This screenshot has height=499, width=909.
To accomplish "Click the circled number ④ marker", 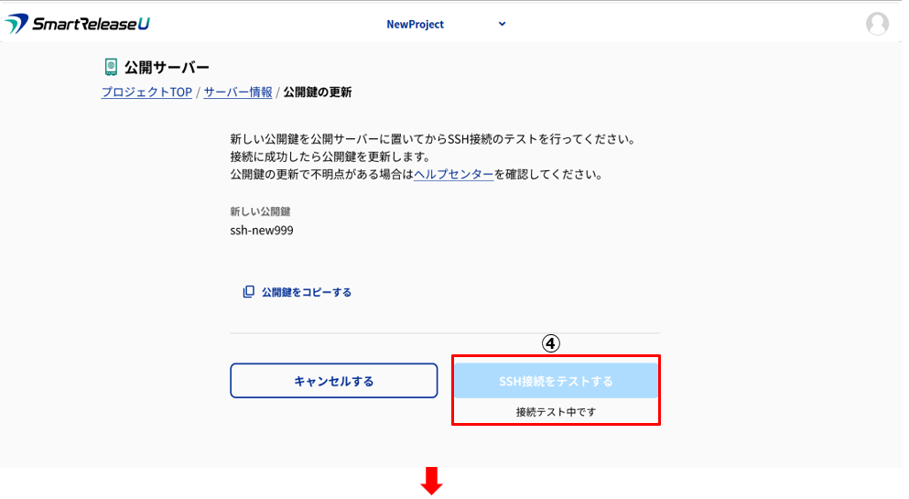I will coord(550,343).
